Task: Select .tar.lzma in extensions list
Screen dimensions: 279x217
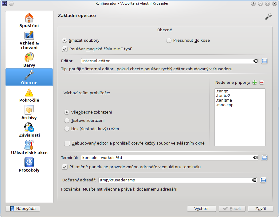Action: pyautogui.click(x=224, y=100)
